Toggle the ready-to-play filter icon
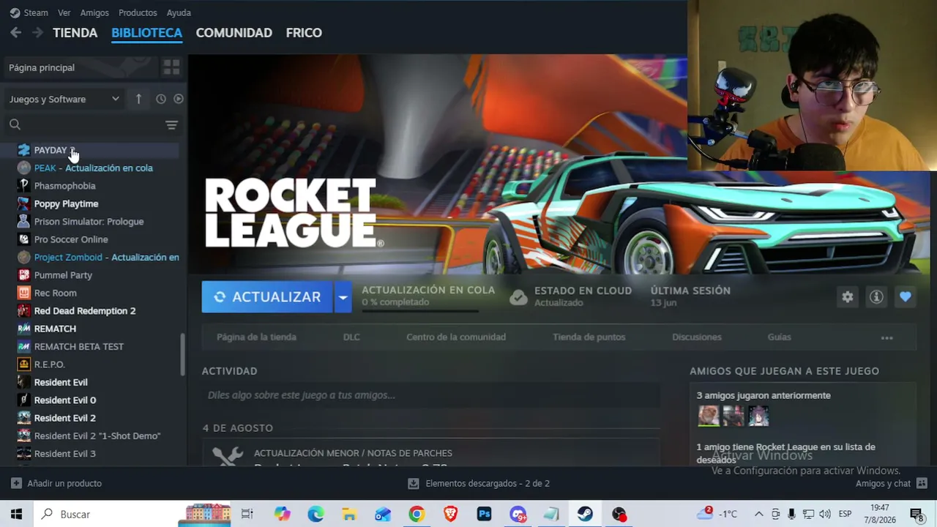 [178, 99]
